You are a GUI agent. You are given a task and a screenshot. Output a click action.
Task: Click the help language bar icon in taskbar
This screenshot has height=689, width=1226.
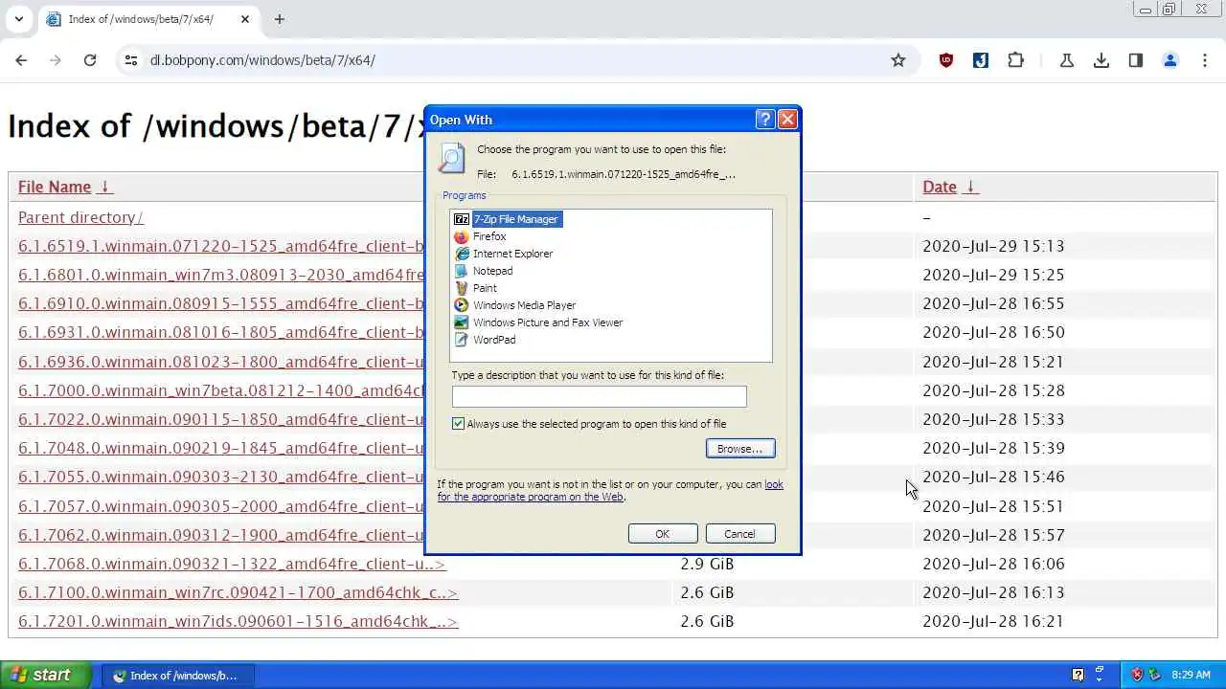[x=1078, y=675]
